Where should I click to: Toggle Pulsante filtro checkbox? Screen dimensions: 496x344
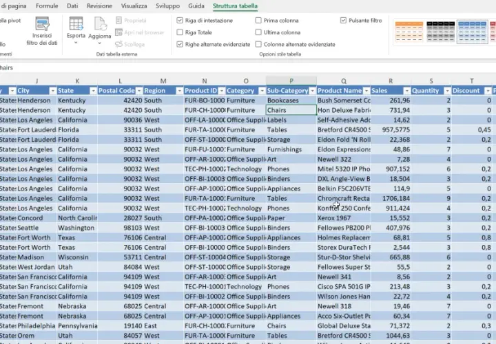tap(343, 21)
